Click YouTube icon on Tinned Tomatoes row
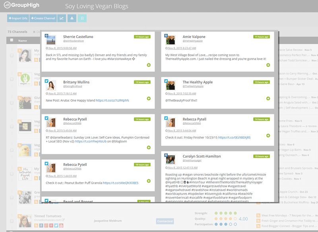The image size is (318, 232). pyautogui.click(x=61, y=226)
